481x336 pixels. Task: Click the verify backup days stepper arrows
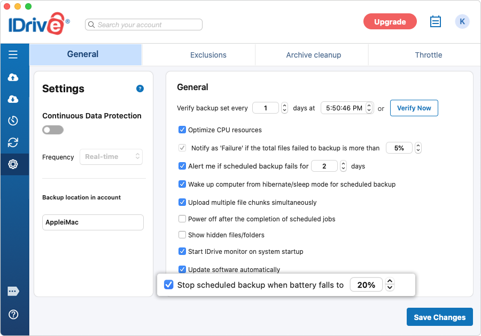coord(284,108)
